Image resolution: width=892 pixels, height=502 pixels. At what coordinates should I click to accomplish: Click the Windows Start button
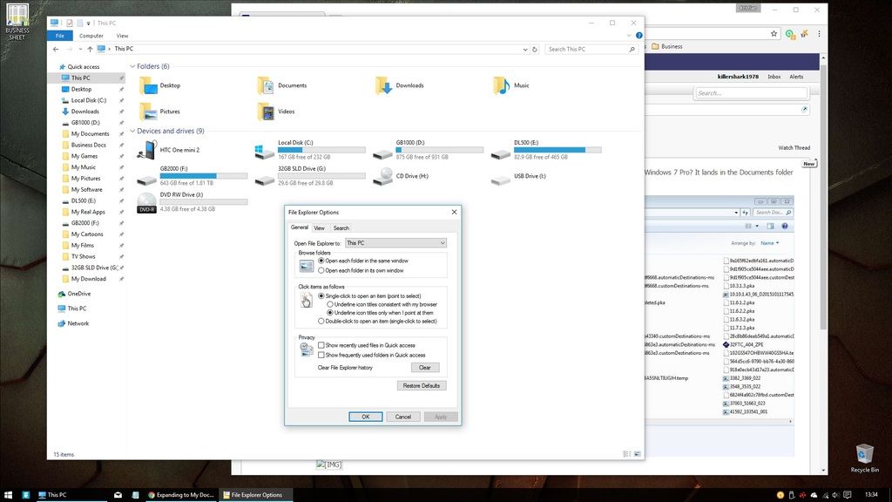(x=9, y=495)
